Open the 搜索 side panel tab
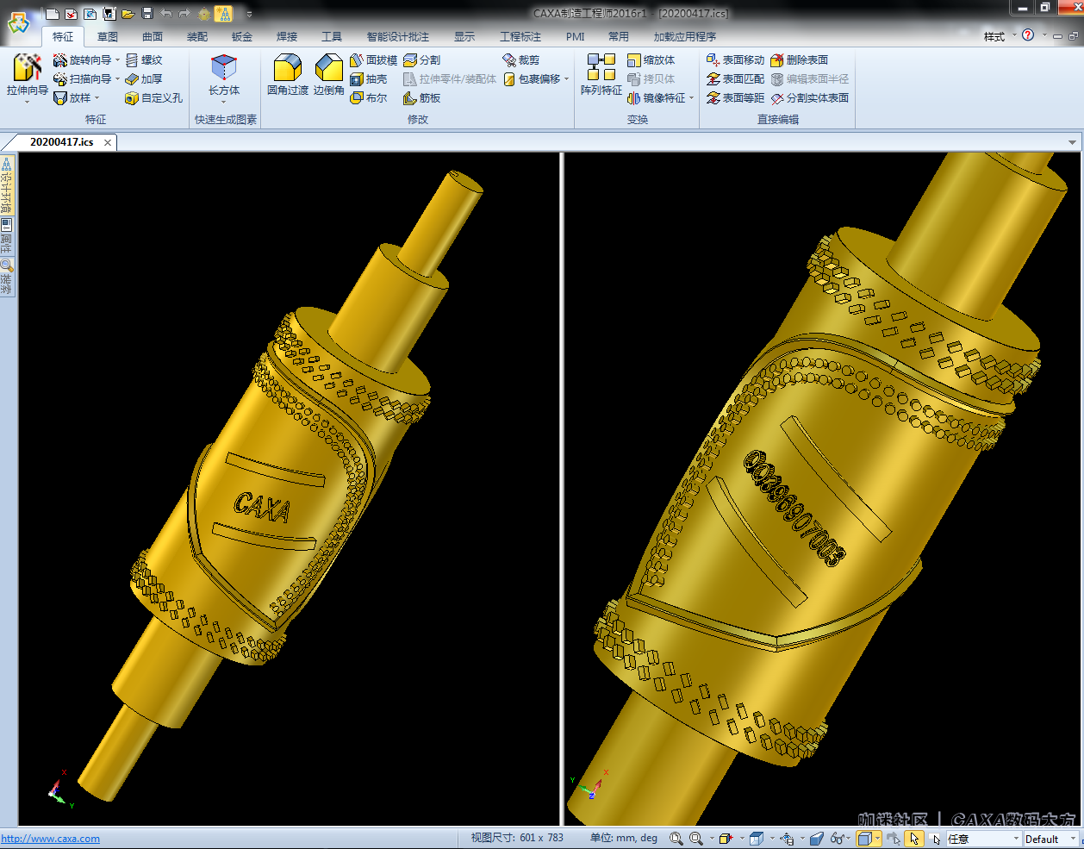Viewport: 1084px width, 849px height. pyautogui.click(x=7, y=277)
